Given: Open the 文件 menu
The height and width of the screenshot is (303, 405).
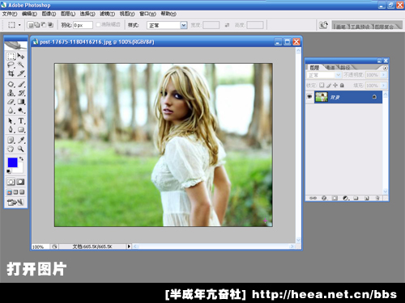Looking at the screenshot, I should tap(10, 14).
